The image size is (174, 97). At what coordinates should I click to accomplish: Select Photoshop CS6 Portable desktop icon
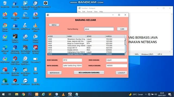(15, 50)
